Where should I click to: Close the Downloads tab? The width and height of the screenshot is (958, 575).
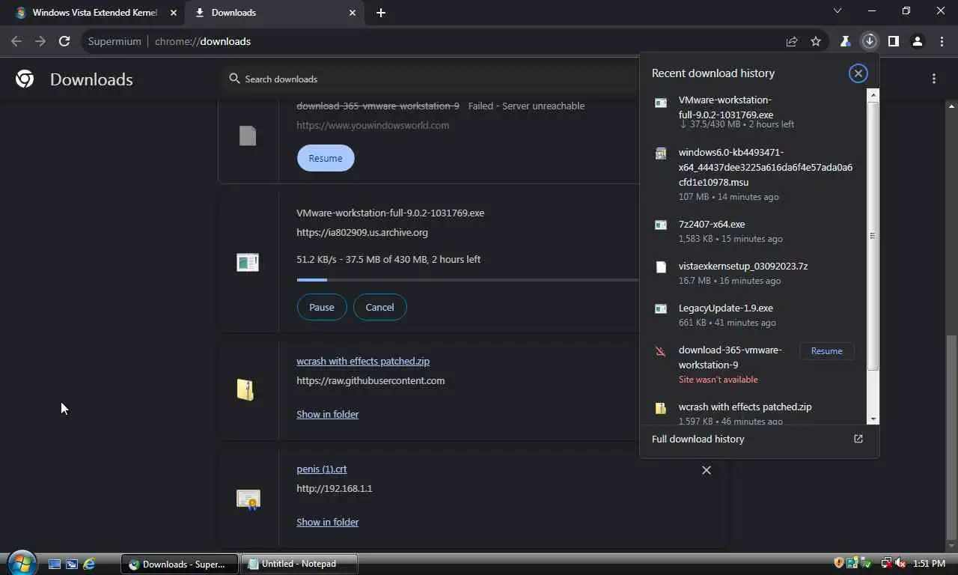coord(353,13)
